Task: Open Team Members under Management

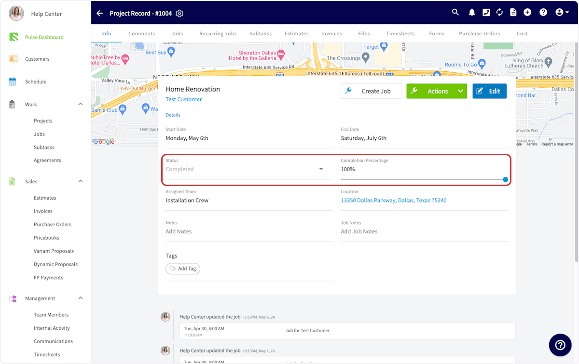Action: tap(51, 314)
